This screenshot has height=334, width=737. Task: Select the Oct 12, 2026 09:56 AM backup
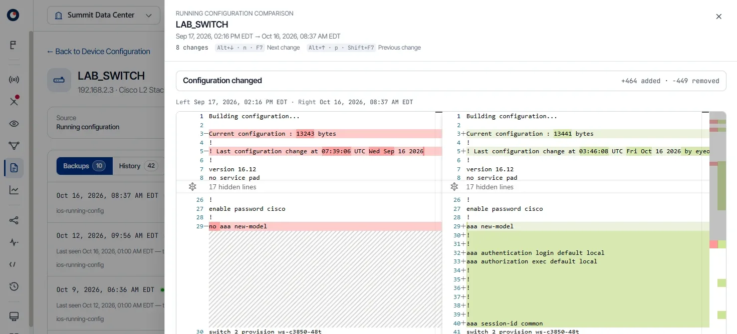coord(106,249)
